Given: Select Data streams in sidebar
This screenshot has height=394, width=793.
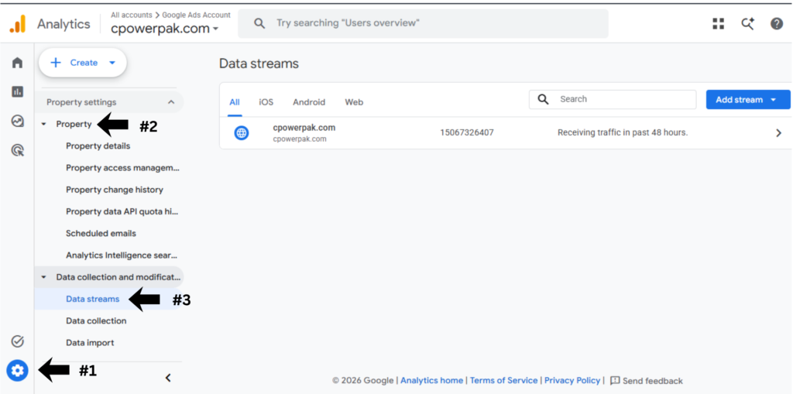Looking at the screenshot, I should tap(93, 299).
